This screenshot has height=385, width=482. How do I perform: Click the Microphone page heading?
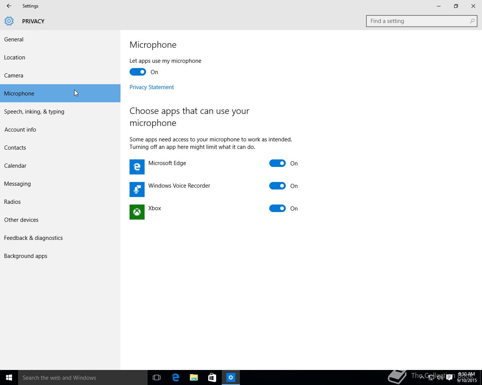[x=153, y=45]
